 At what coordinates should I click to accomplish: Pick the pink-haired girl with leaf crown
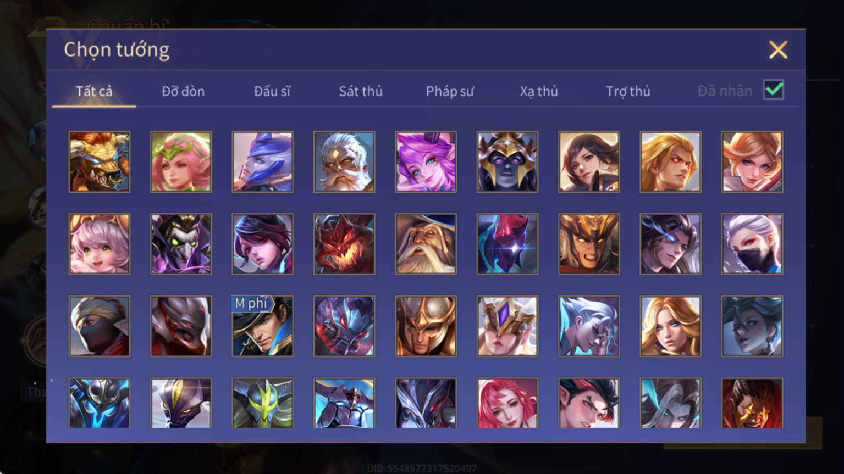pos(181,162)
